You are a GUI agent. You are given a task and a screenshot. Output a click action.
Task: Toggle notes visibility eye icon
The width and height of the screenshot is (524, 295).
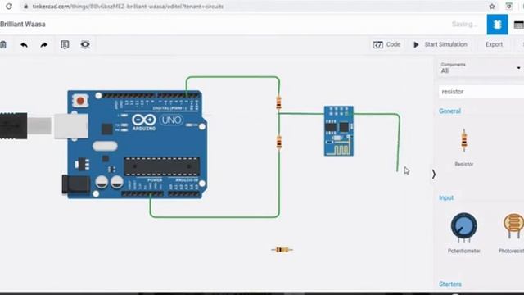85,44
